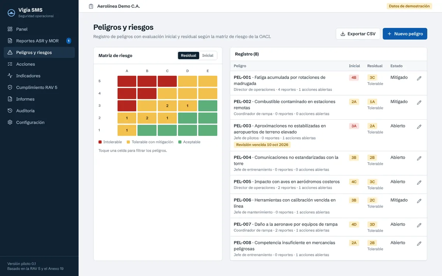Click the Acciones checklist icon in sidebar
Viewport: 442px width, 276px height.
[x=10, y=64]
